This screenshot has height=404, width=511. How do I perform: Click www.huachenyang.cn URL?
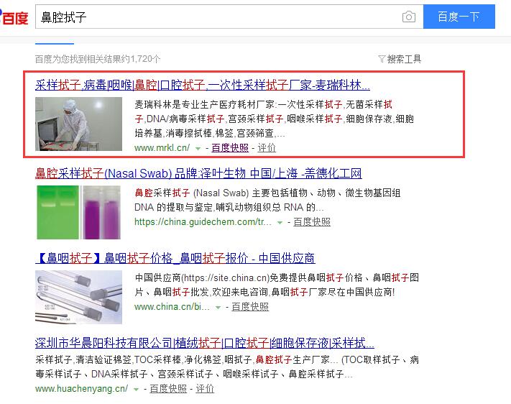point(81,389)
